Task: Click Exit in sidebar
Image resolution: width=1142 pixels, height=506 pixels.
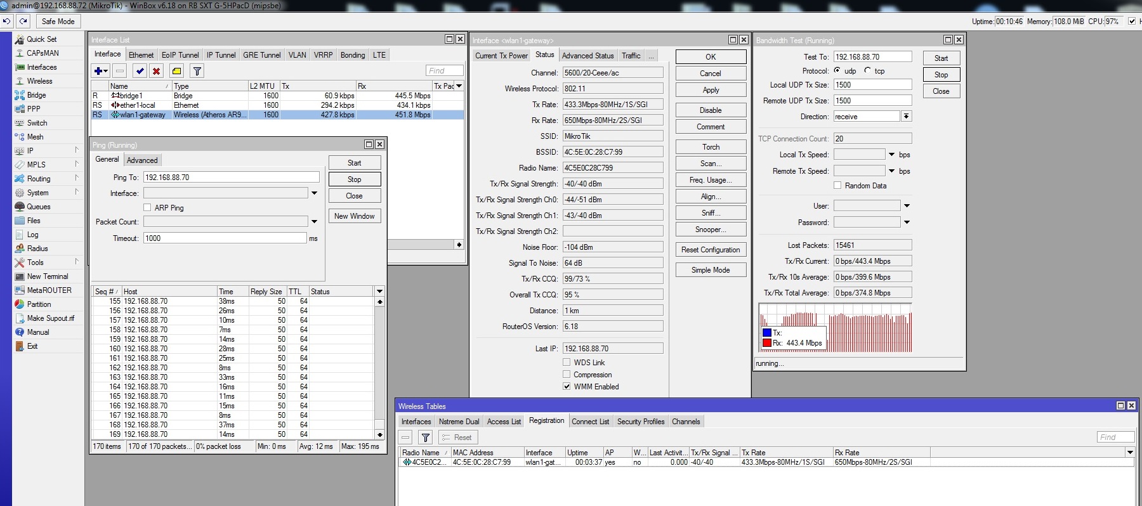Action: click(32, 346)
